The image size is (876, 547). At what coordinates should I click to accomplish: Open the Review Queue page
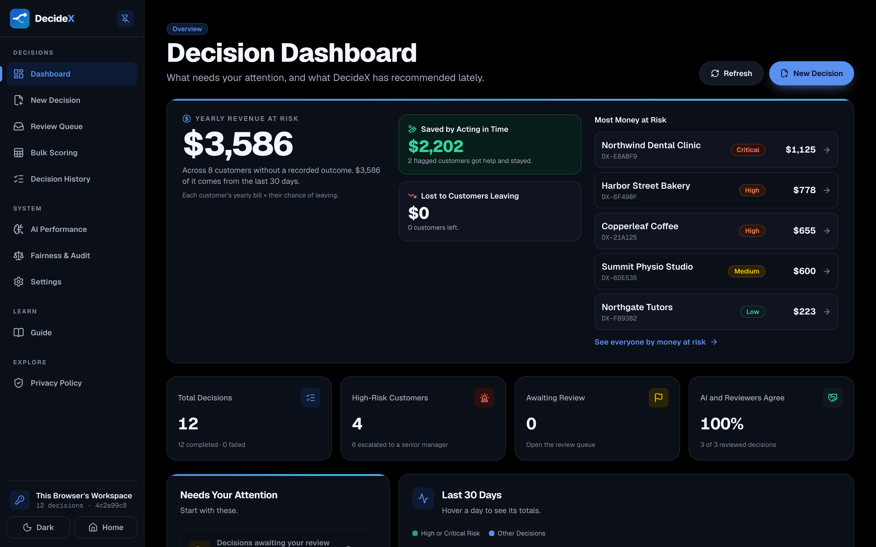[x=72, y=126]
